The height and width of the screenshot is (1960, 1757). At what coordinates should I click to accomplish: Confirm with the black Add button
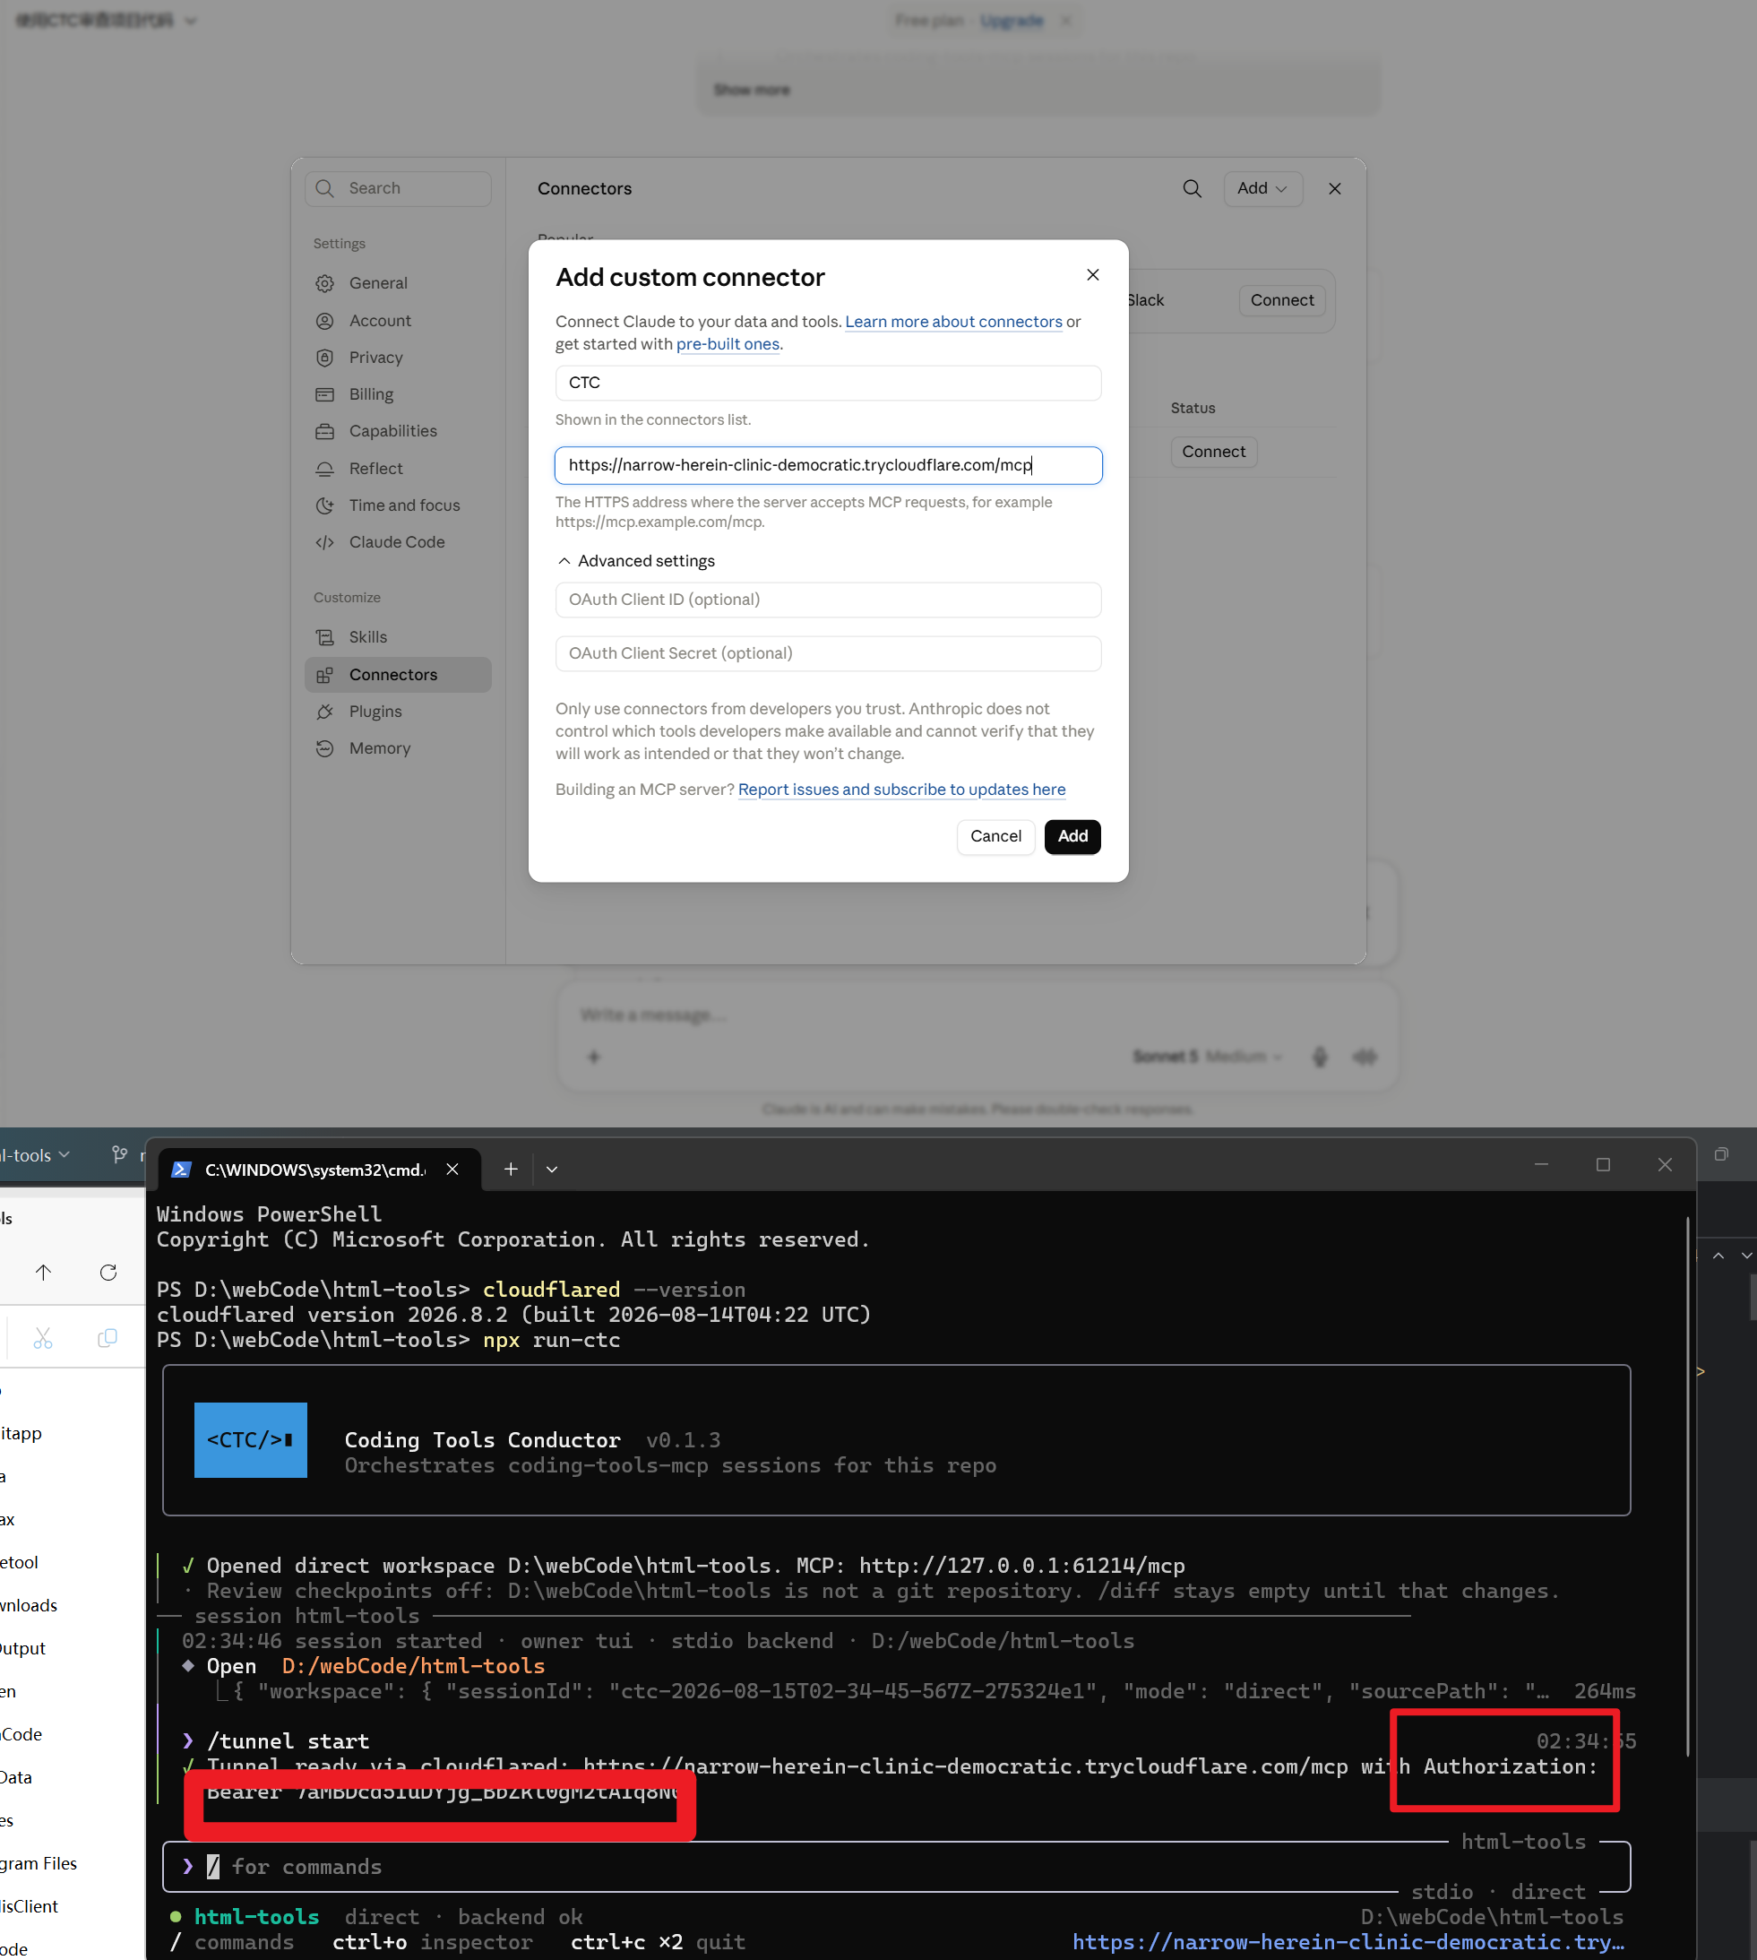point(1072,836)
